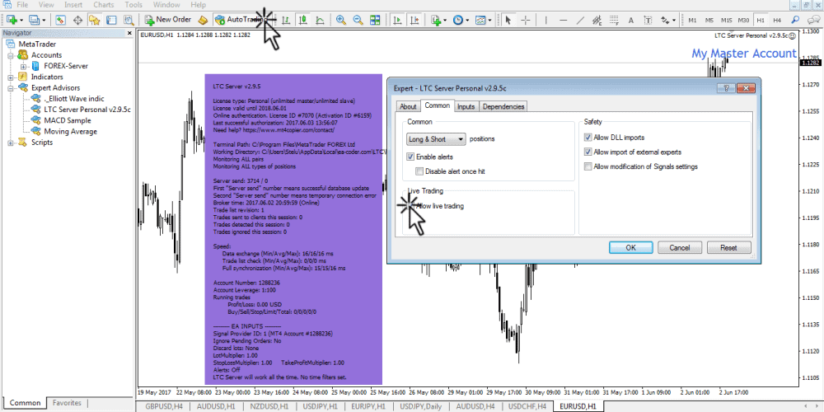Toggle Allow DLL imports checkbox

pyautogui.click(x=588, y=138)
